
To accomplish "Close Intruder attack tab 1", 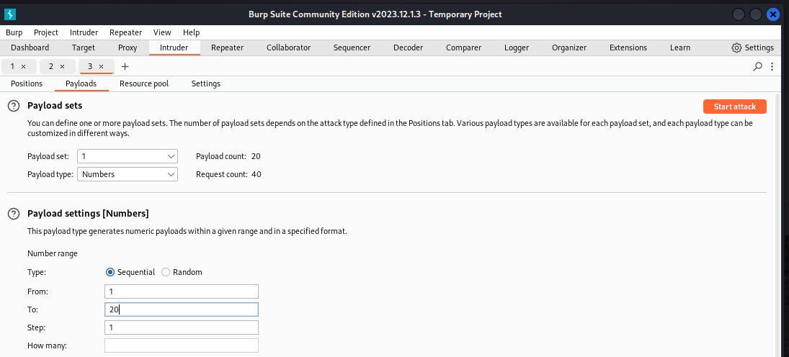I will pos(23,66).
